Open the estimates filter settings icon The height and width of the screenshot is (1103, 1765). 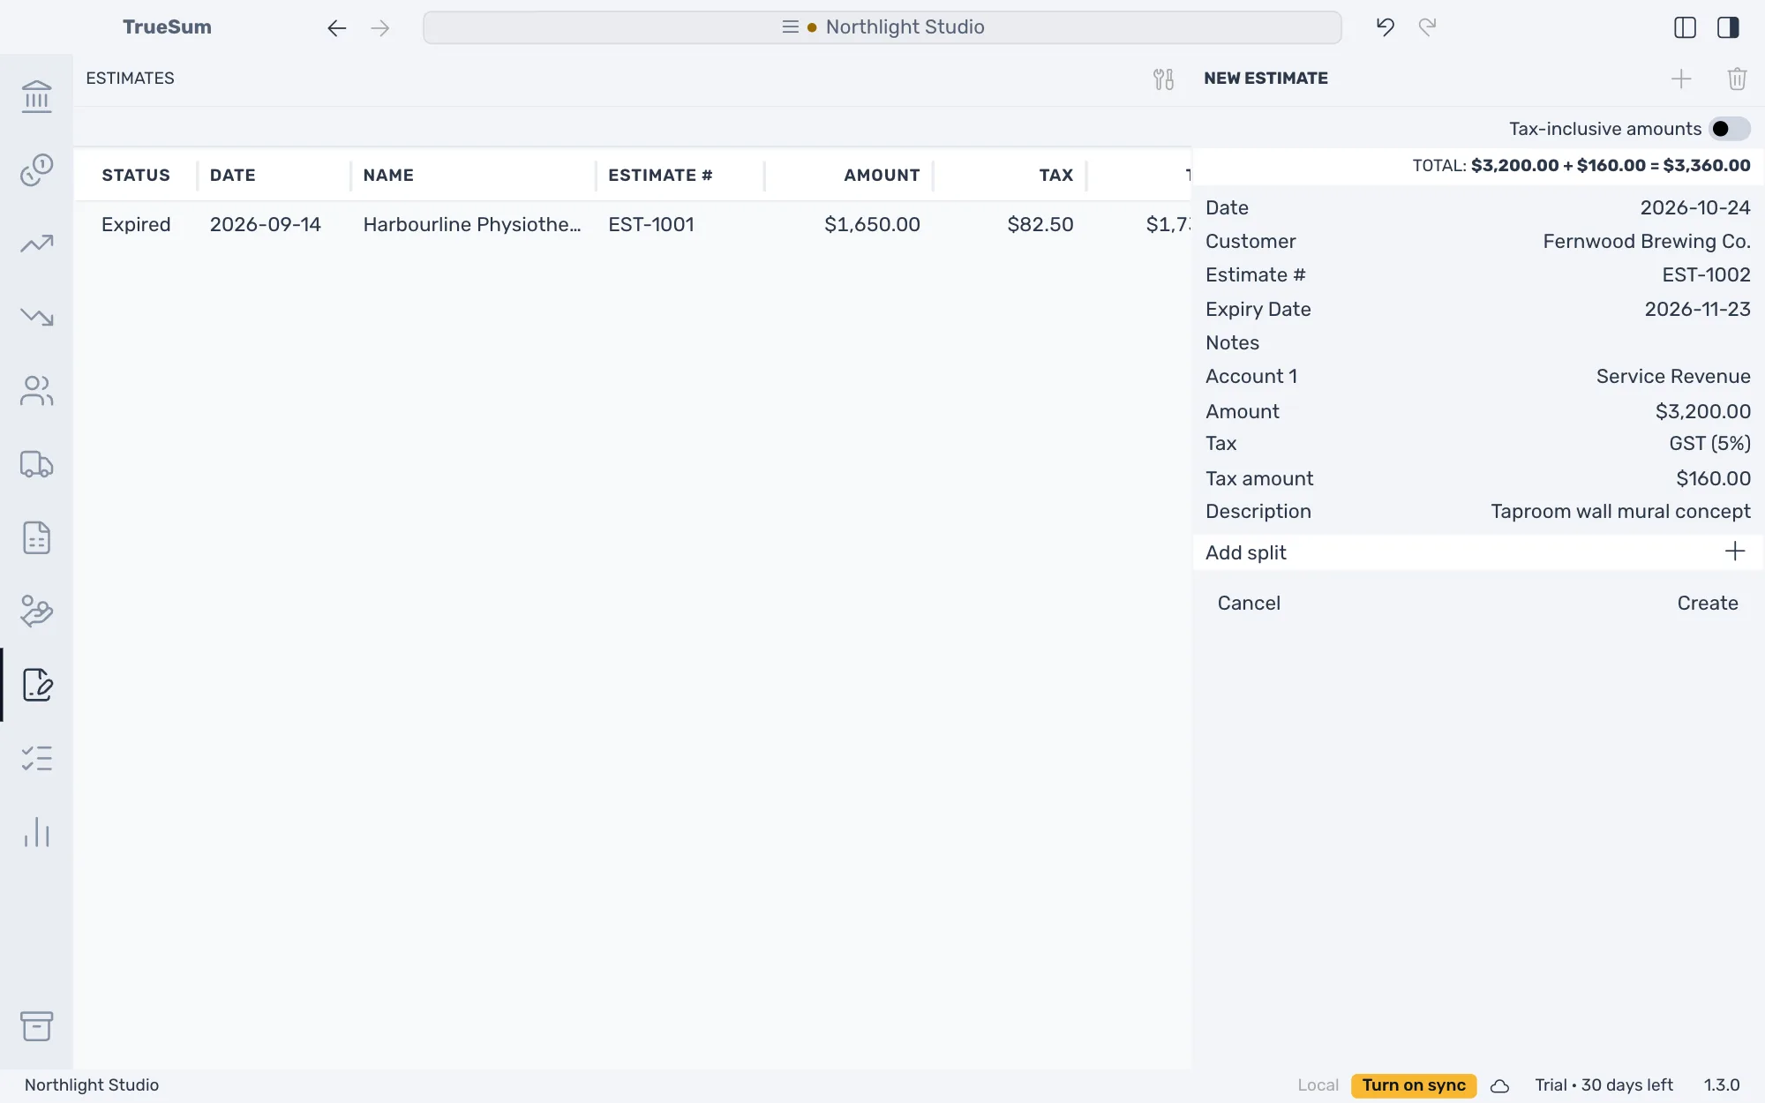tap(1163, 79)
